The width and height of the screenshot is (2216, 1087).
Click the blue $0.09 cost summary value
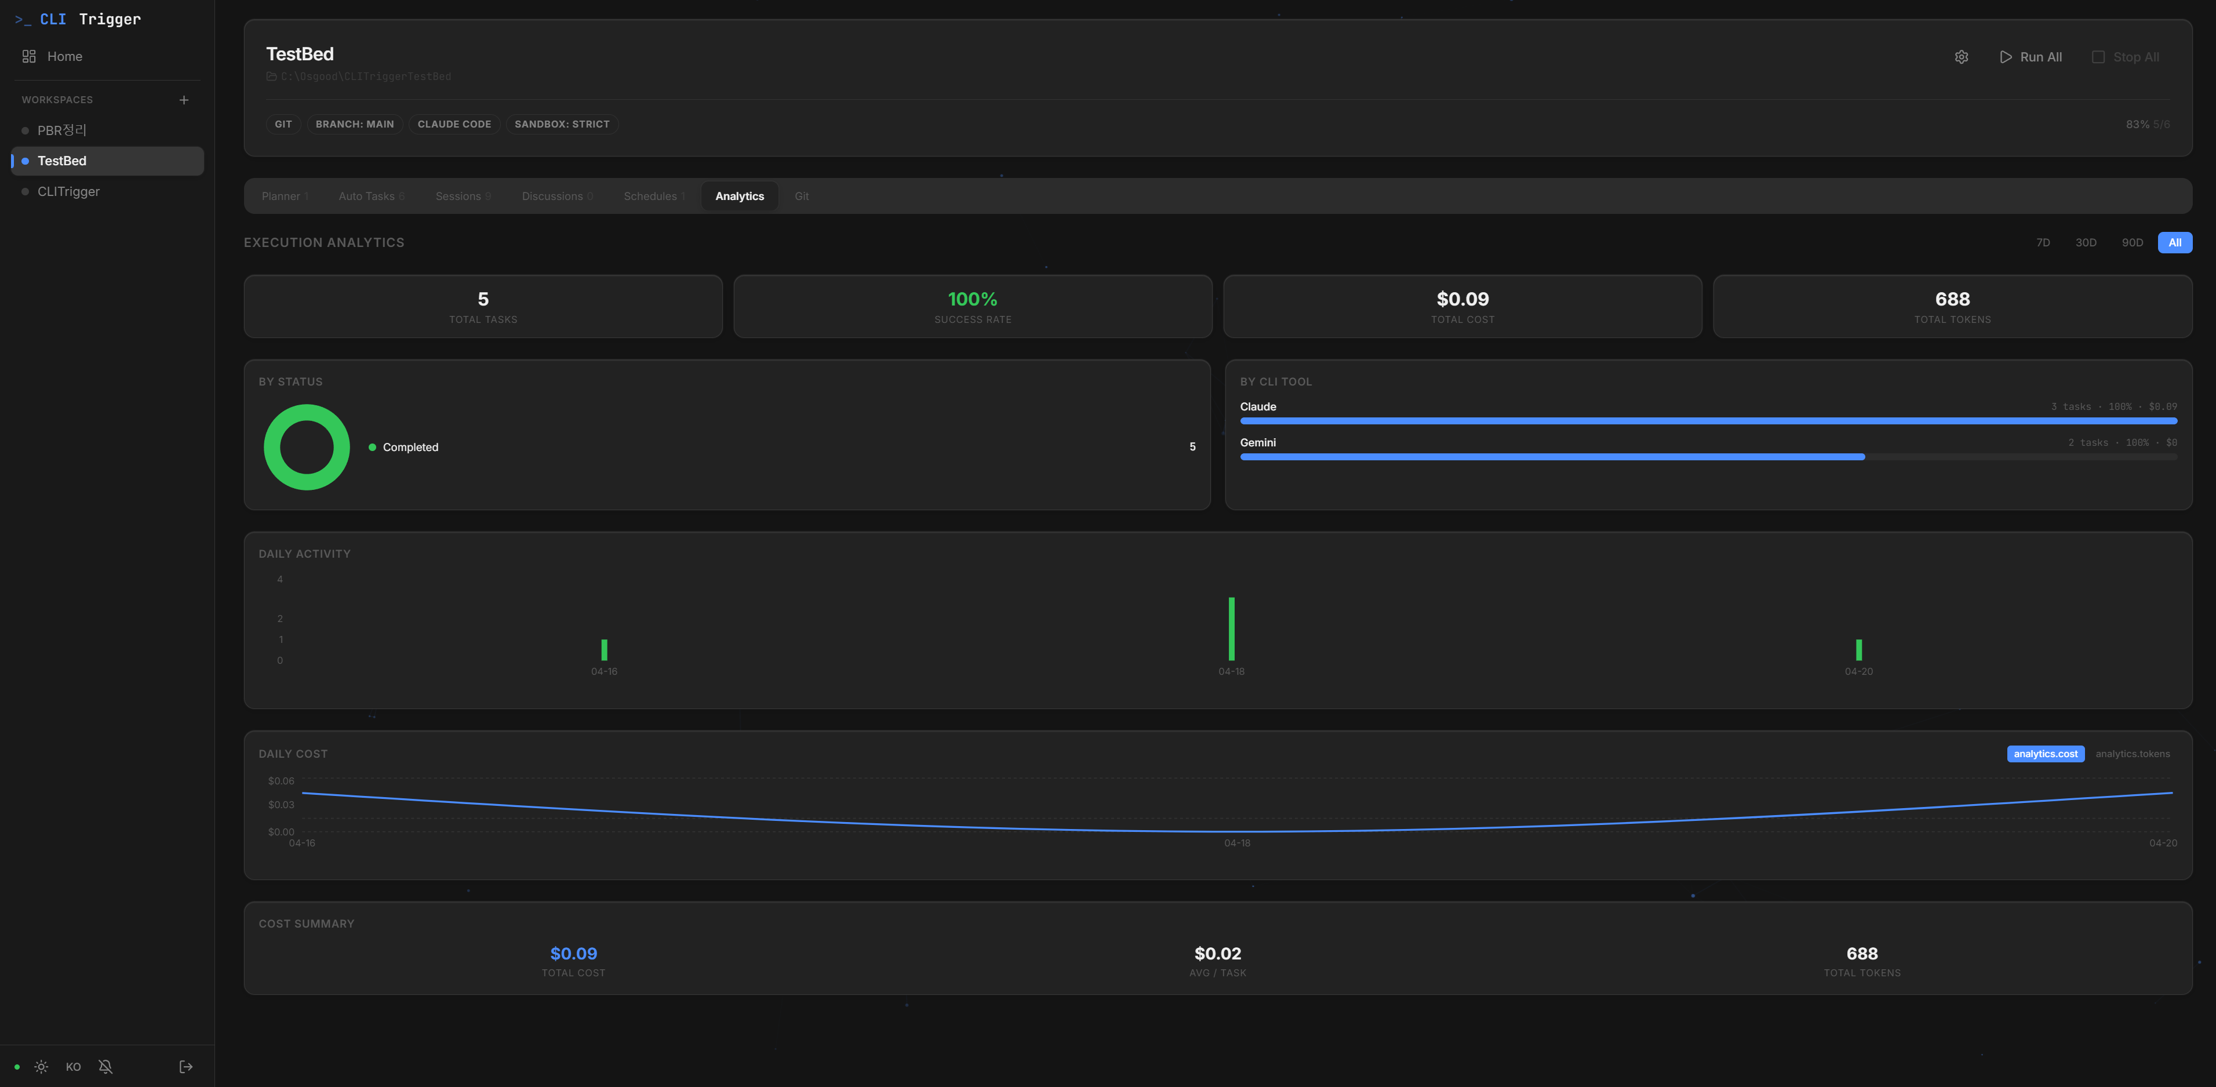pos(573,954)
